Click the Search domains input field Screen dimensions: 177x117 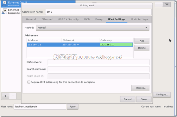click(x=98, y=69)
